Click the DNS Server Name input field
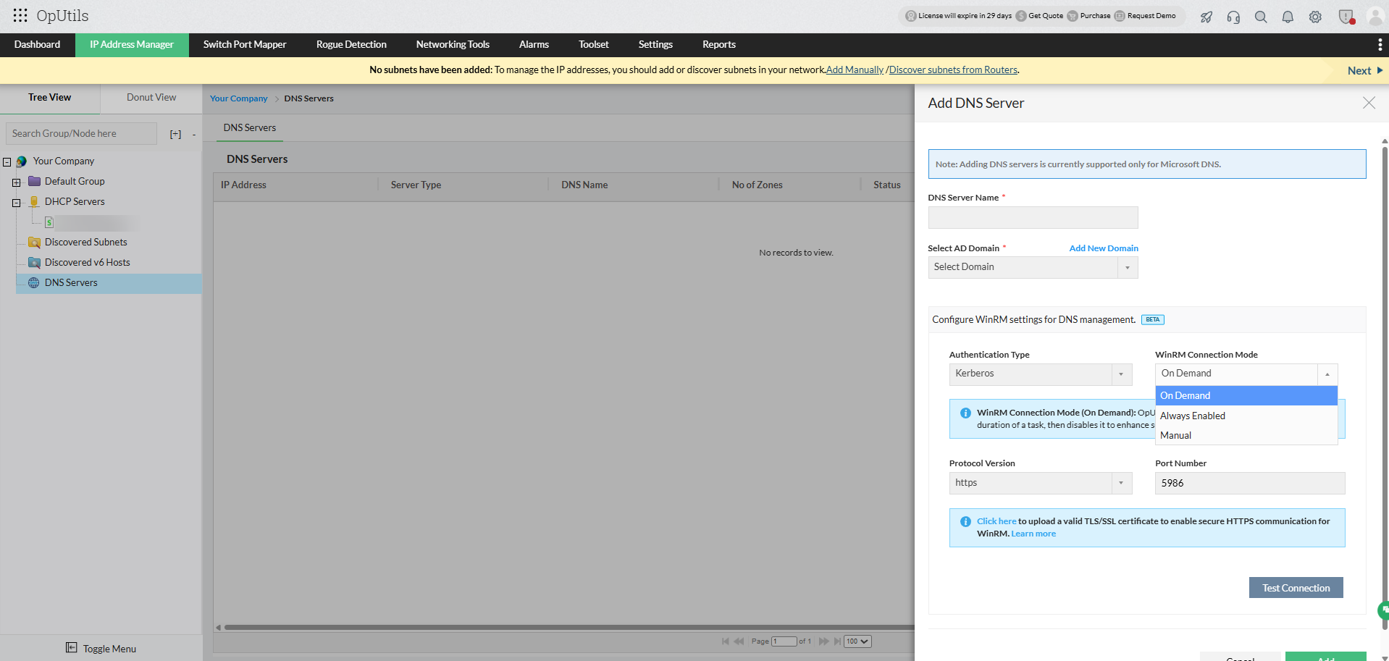This screenshot has height=661, width=1389. [1033, 218]
